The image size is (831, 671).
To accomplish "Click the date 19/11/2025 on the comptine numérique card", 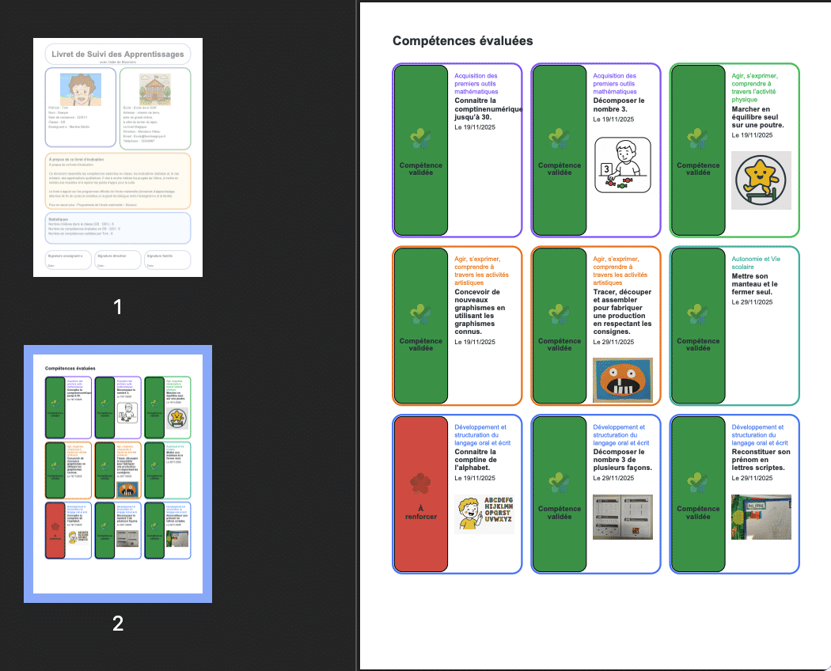I will pyautogui.click(x=475, y=127).
